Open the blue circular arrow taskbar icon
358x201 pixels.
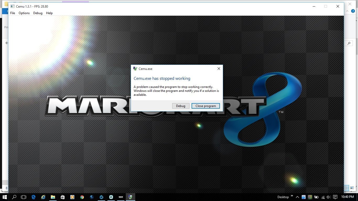(101, 197)
